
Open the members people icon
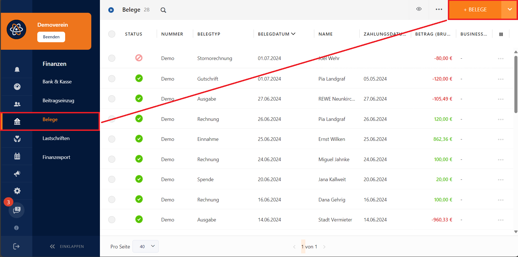tap(17, 104)
